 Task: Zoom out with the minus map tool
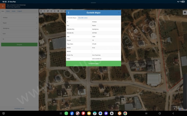click(44, 11)
